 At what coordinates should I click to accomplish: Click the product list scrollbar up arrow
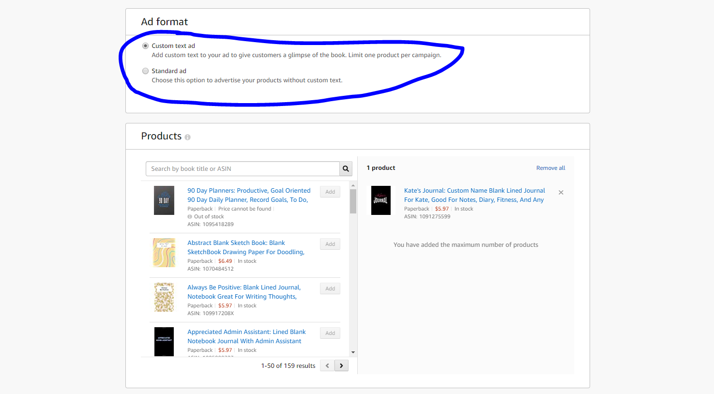tap(353, 185)
